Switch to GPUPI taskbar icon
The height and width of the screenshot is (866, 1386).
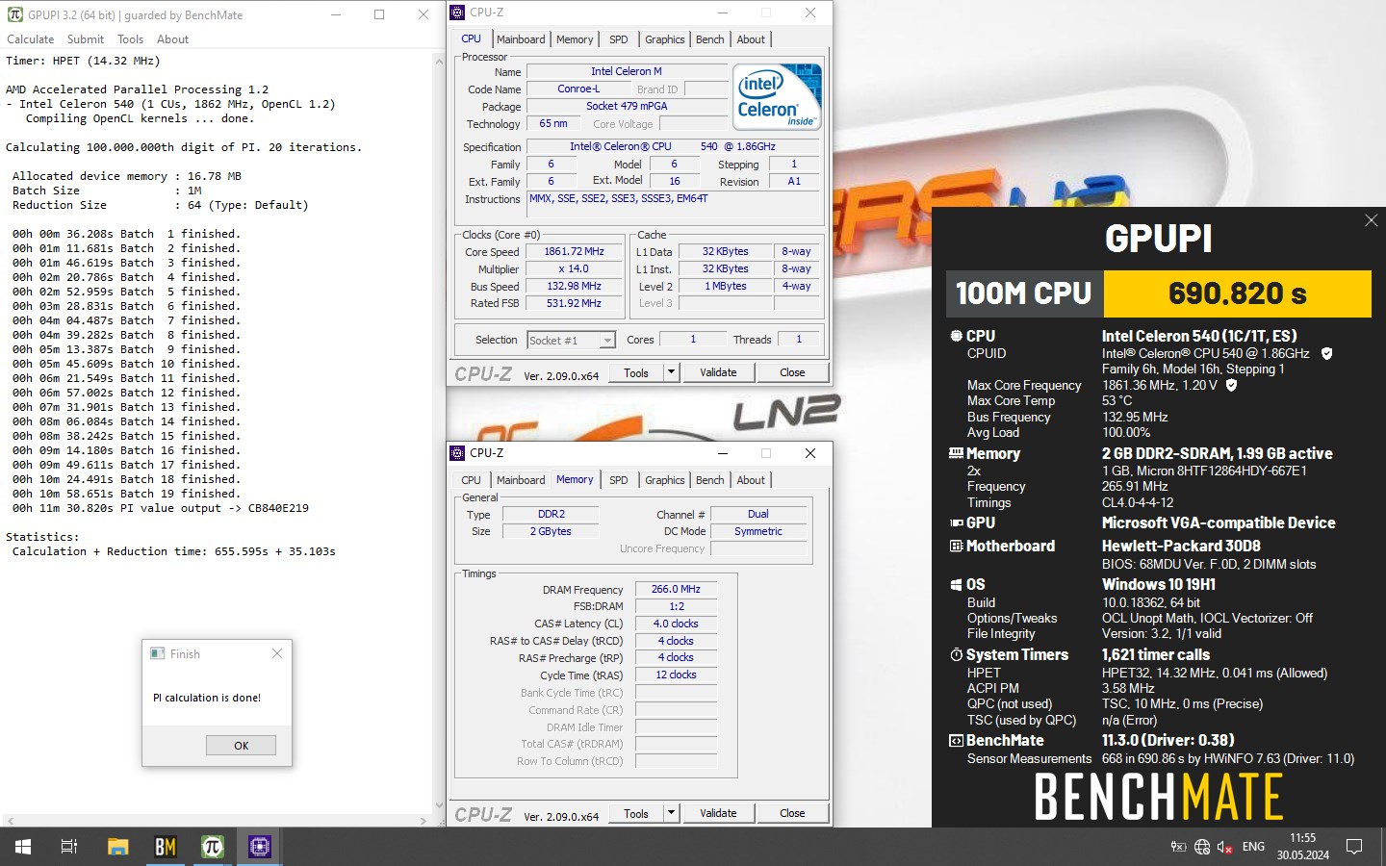[x=212, y=847]
